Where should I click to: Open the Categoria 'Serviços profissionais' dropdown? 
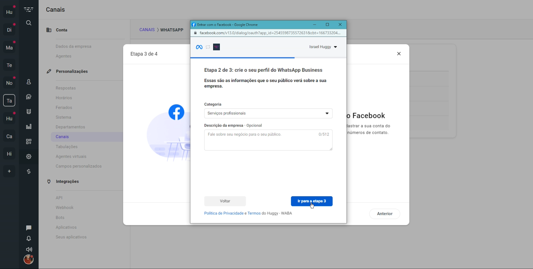click(x=268, y=113)
